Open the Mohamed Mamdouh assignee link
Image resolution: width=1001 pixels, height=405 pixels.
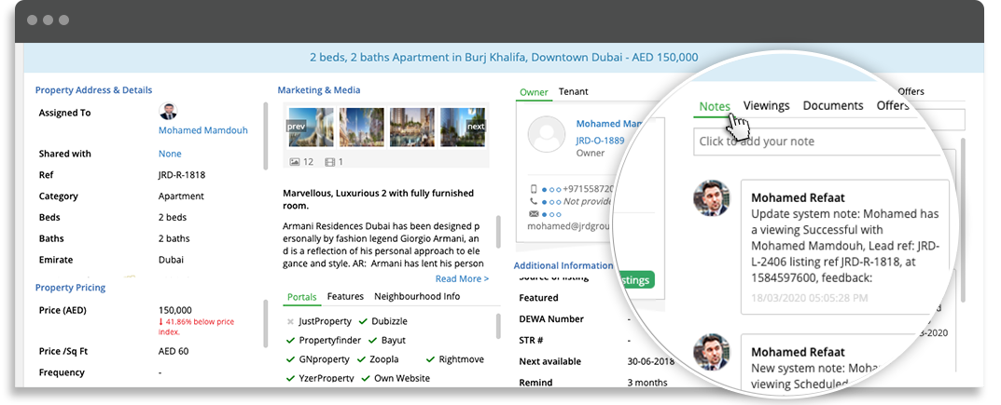(x=203, y=130)
